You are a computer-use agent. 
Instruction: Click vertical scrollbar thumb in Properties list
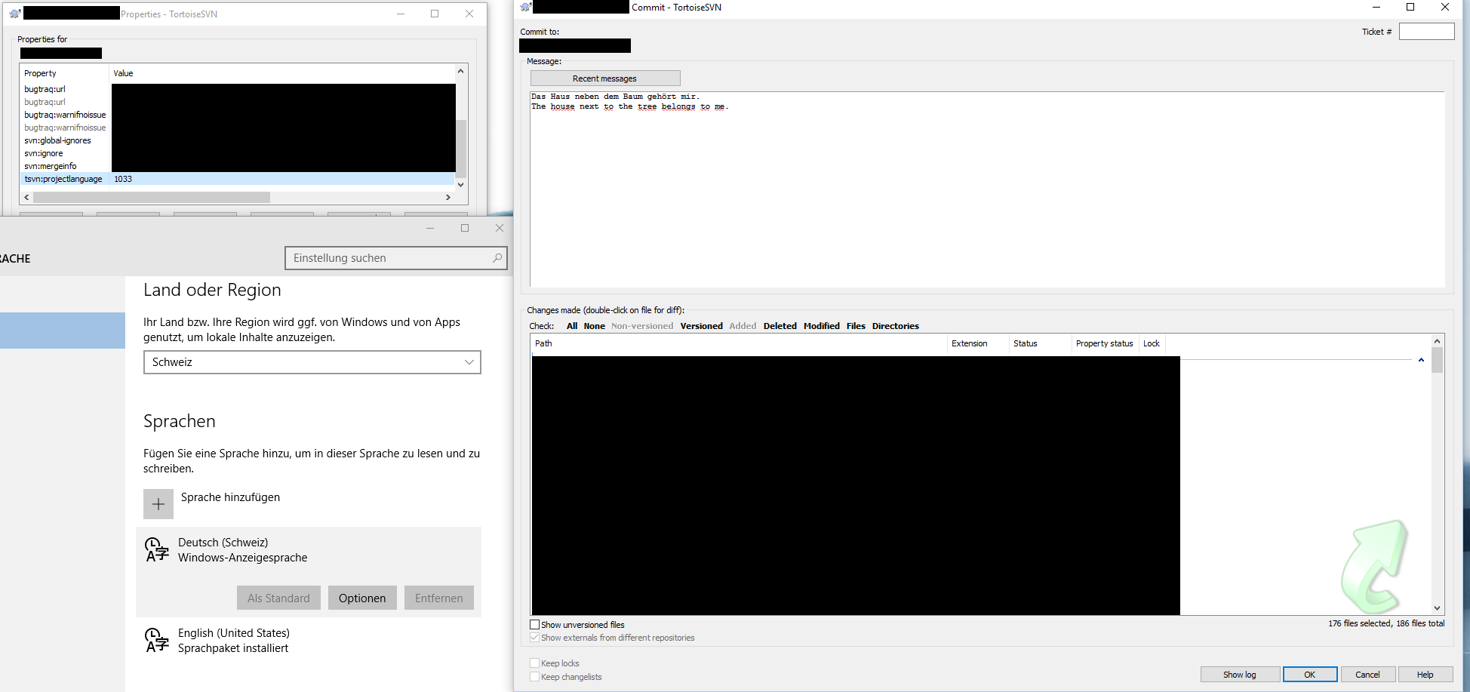[x=461, y=149]
